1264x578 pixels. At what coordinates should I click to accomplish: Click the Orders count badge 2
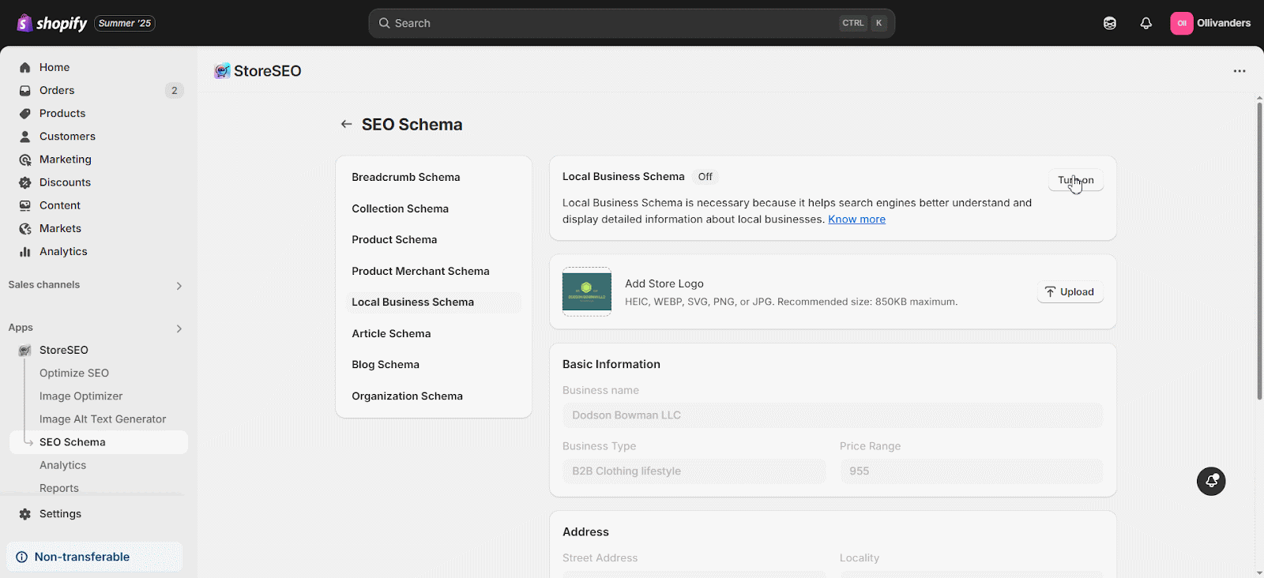pyautogui.click(x=175, y=90)
